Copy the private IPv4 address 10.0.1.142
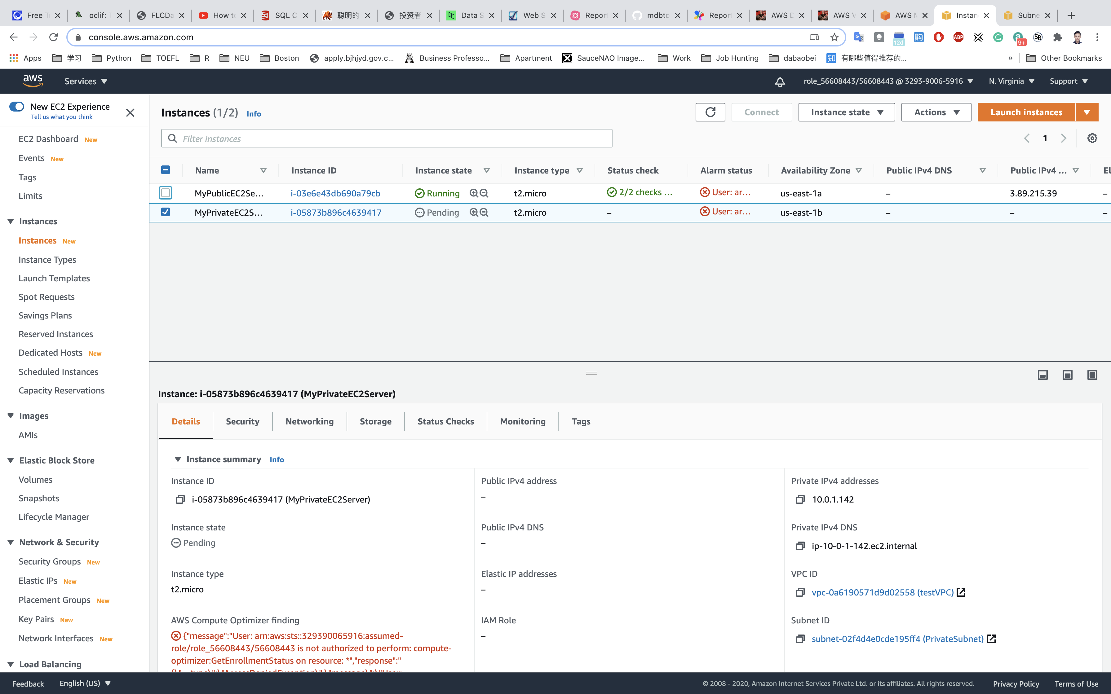 (800, 499)
